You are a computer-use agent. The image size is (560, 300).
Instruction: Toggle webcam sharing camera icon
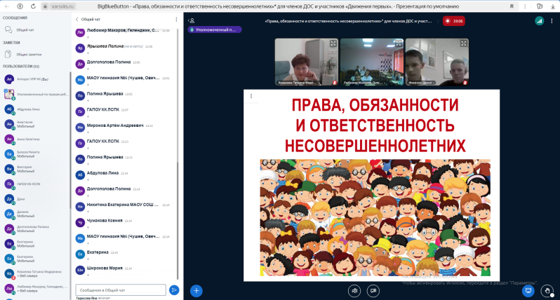coord(374,289)
